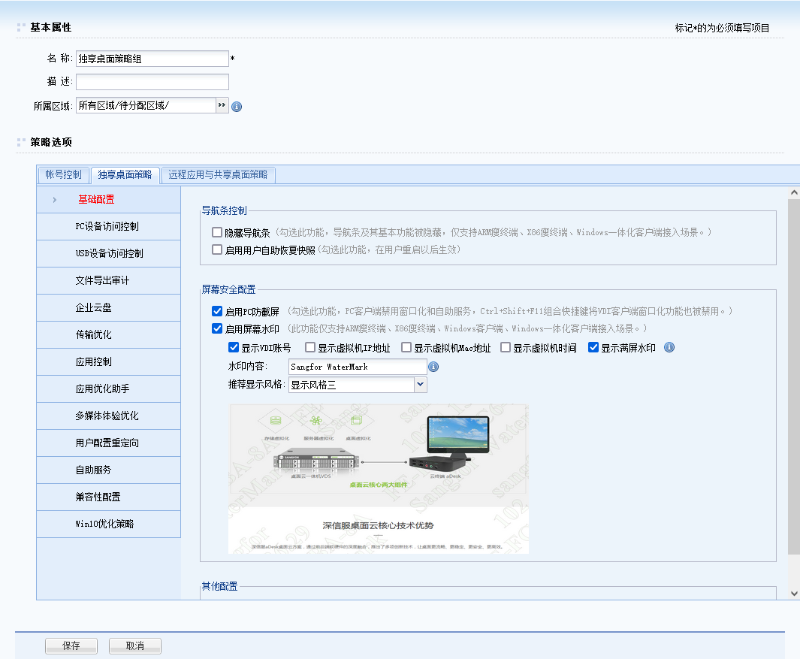Click the 描述 input field
Image resolution: width=800 pixels, height=659 pixels.
152,82
